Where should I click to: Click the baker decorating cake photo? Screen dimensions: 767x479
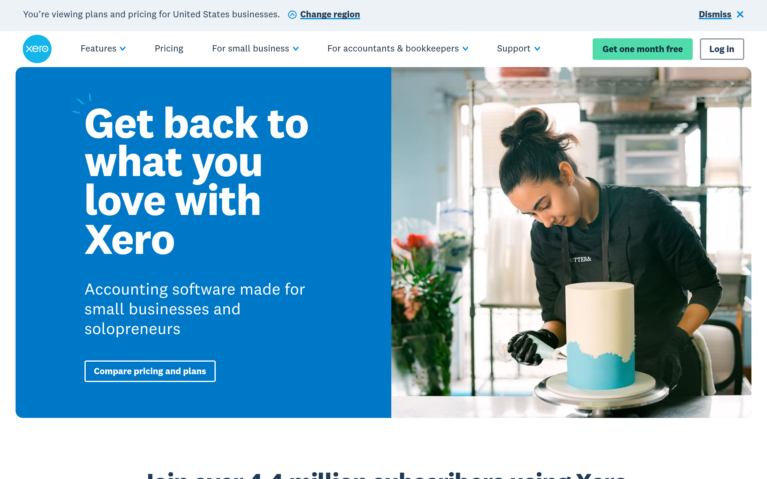pyautogui.click(x=571, y=242)
